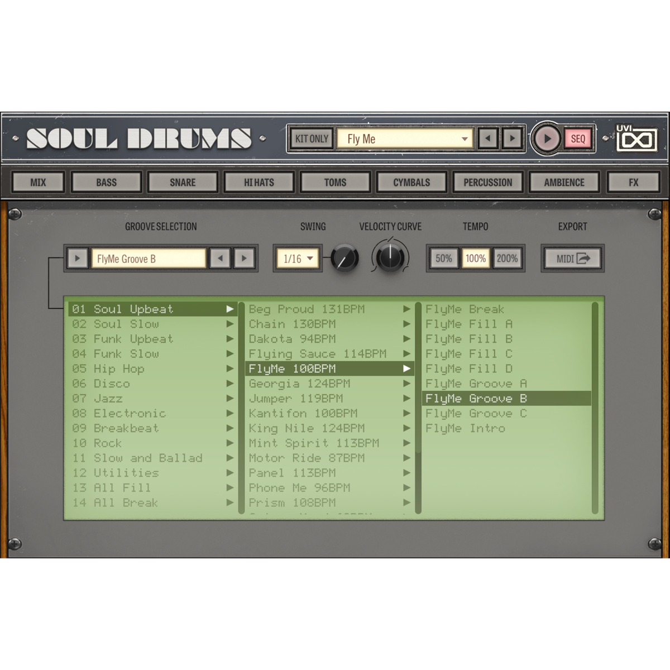Select the 12 Utilities category

(153, 473)
